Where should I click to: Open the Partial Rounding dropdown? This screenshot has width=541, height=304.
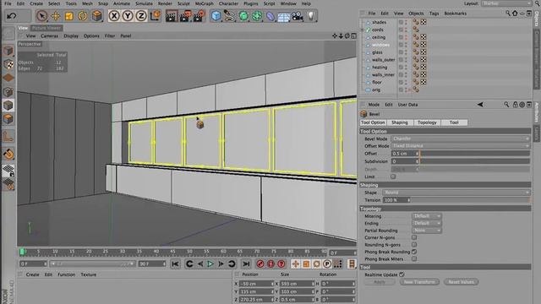427,231
